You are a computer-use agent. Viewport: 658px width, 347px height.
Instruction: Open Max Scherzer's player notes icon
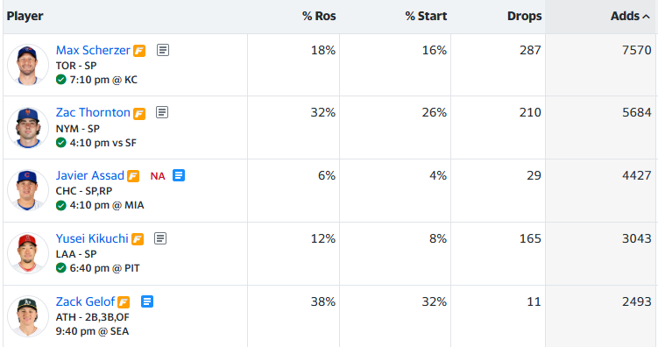pyautogui.click(x=163, y=50)
